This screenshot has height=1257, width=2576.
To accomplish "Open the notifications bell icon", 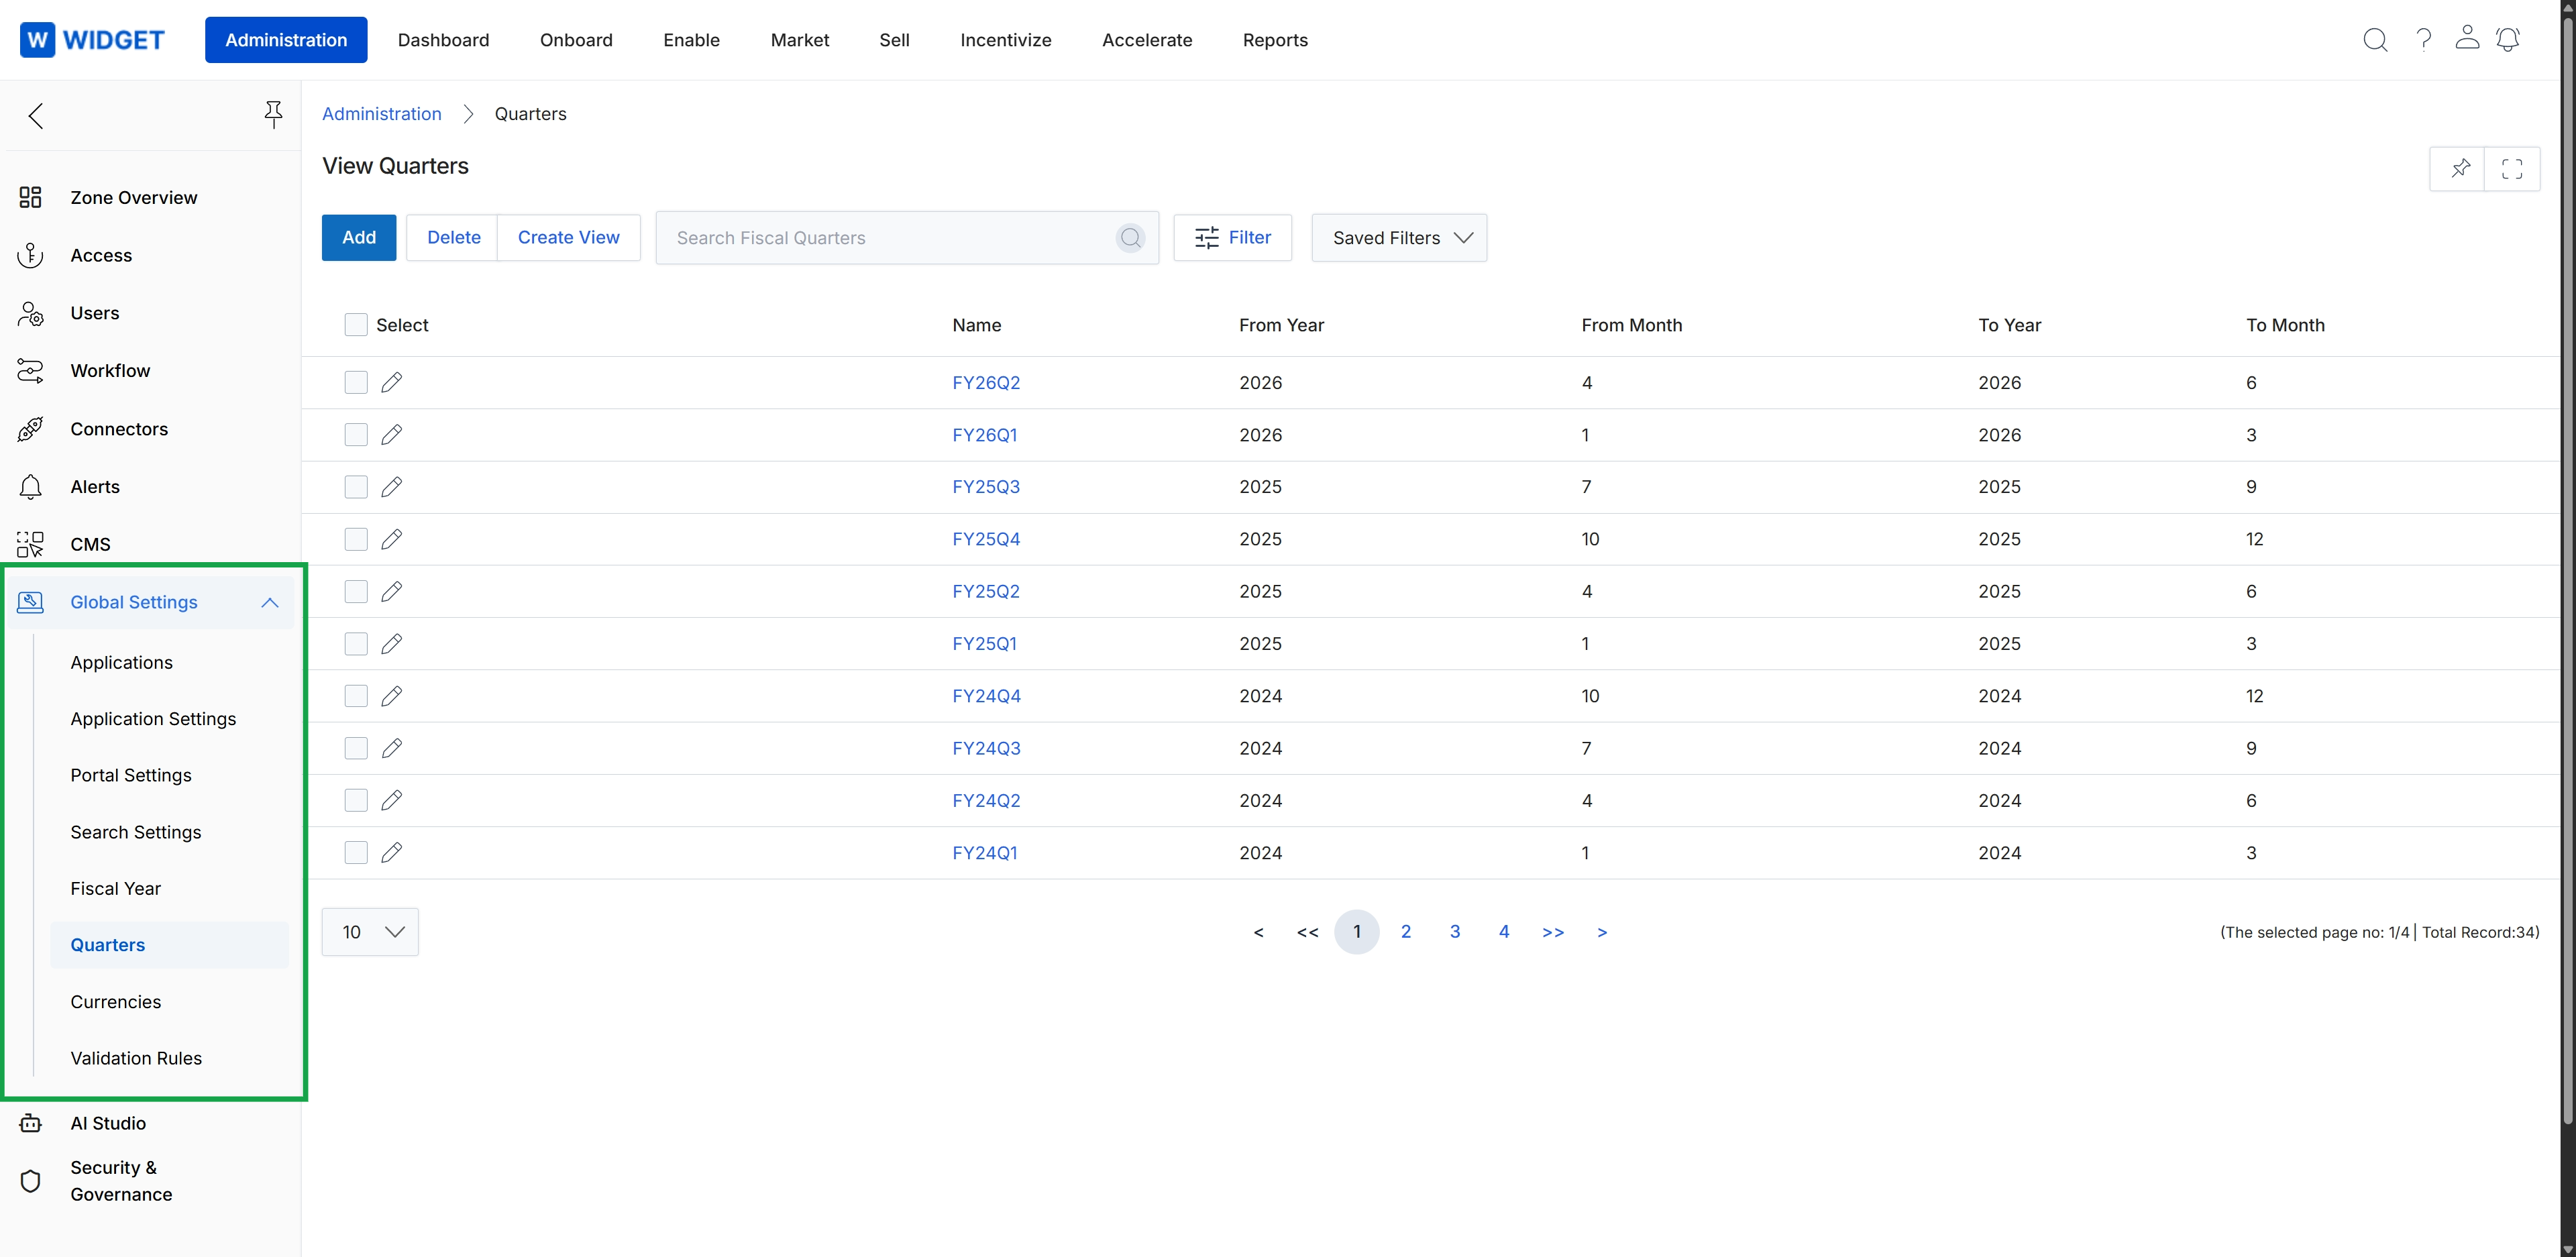I will [2508, 40].
